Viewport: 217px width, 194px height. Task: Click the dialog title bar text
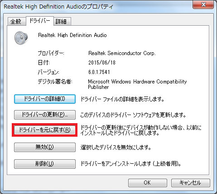[58, 7]
